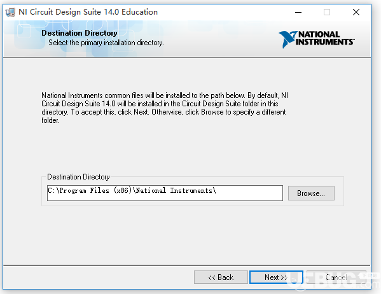Click the Next >> button
Viewport: 381px width, 294px height.
(276, 277)
